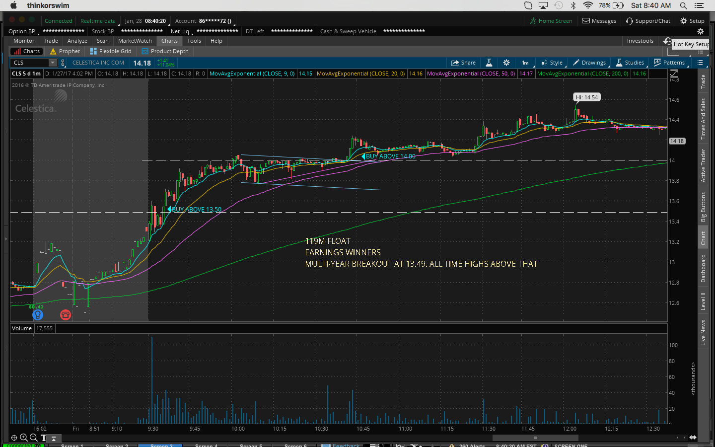Click the expand time axis arrows icon

(693, 438)
